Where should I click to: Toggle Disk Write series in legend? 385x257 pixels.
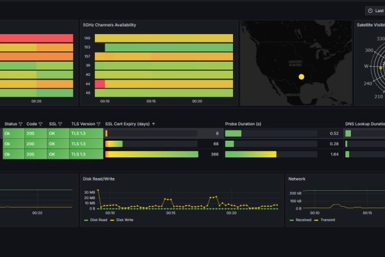[x=124, y=220]
